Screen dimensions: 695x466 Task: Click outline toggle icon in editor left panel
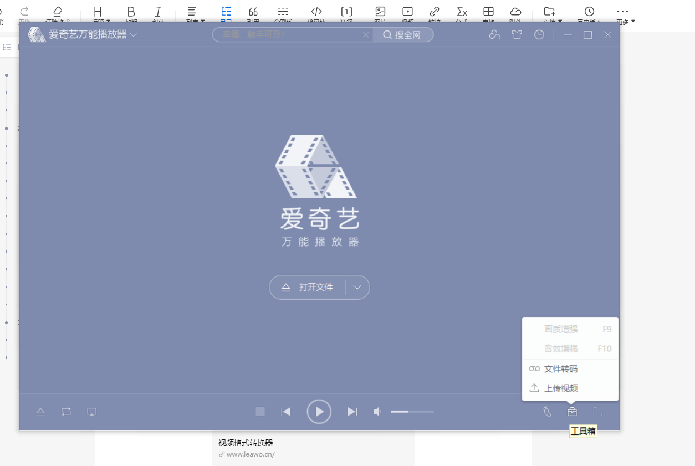coord(7,47)
